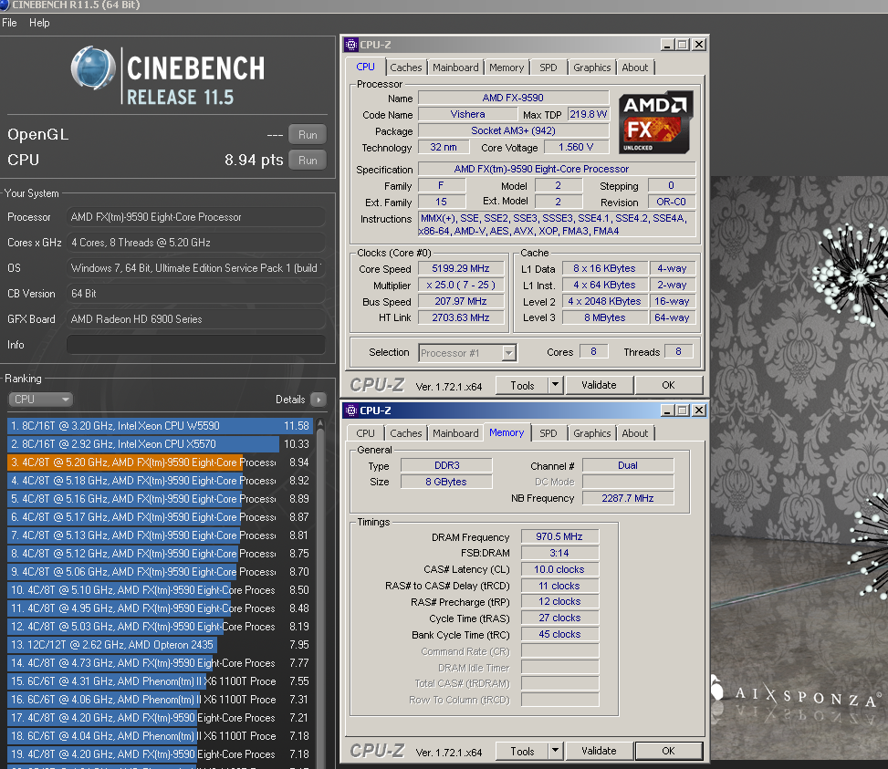Click the NB Frequency 2287.7 MHz value
The image size is (888, 769).
(628, 498)
